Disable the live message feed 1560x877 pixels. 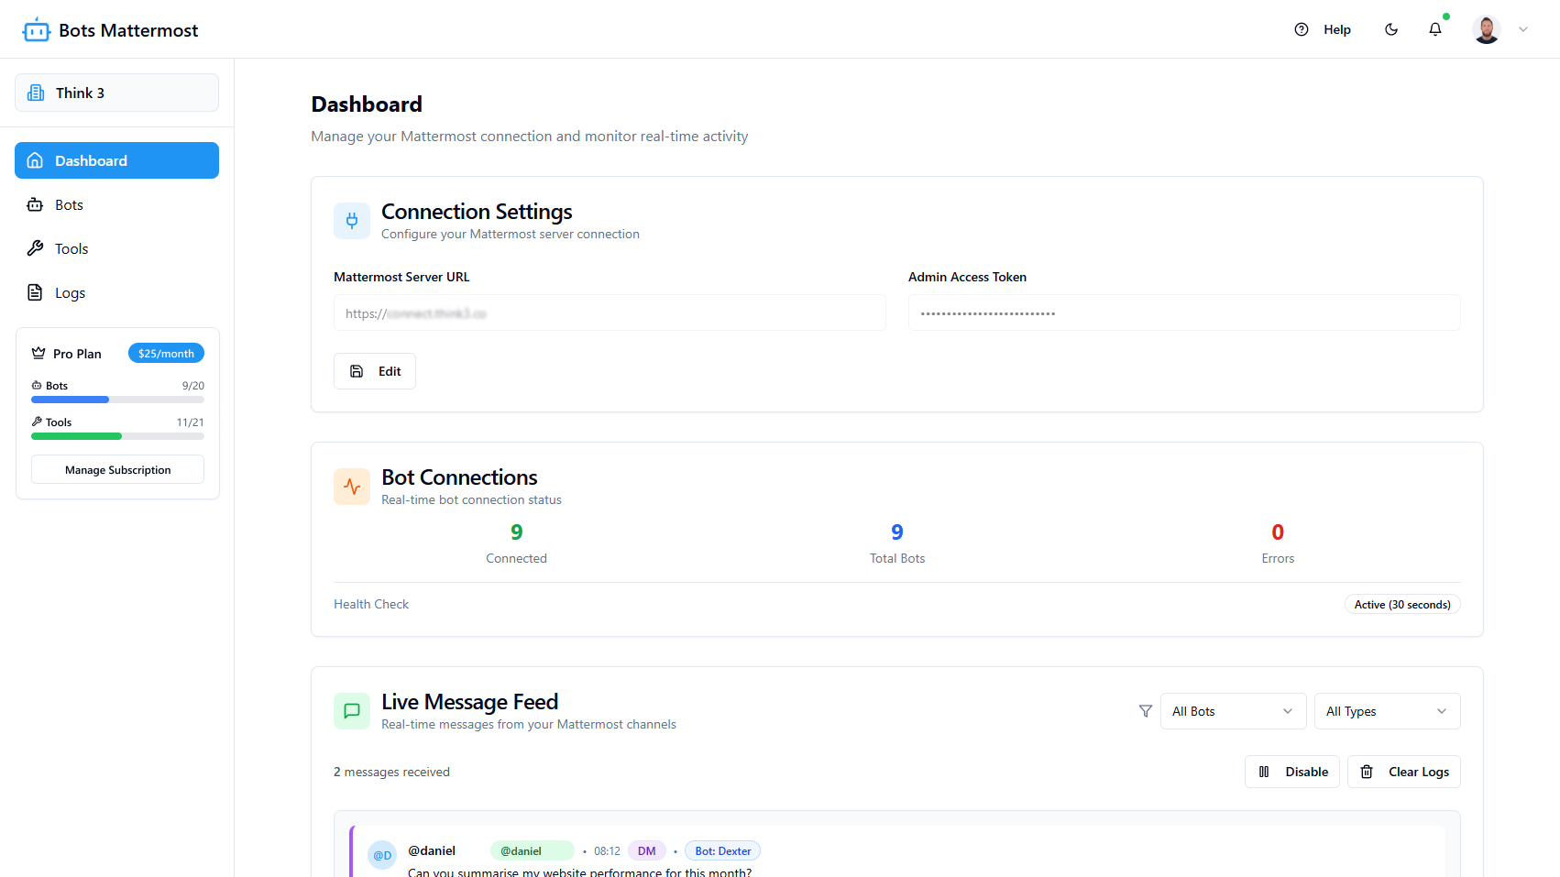click(1292, 772)
